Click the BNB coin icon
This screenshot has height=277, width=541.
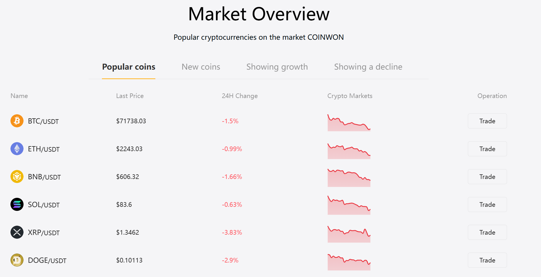[17, 177]
